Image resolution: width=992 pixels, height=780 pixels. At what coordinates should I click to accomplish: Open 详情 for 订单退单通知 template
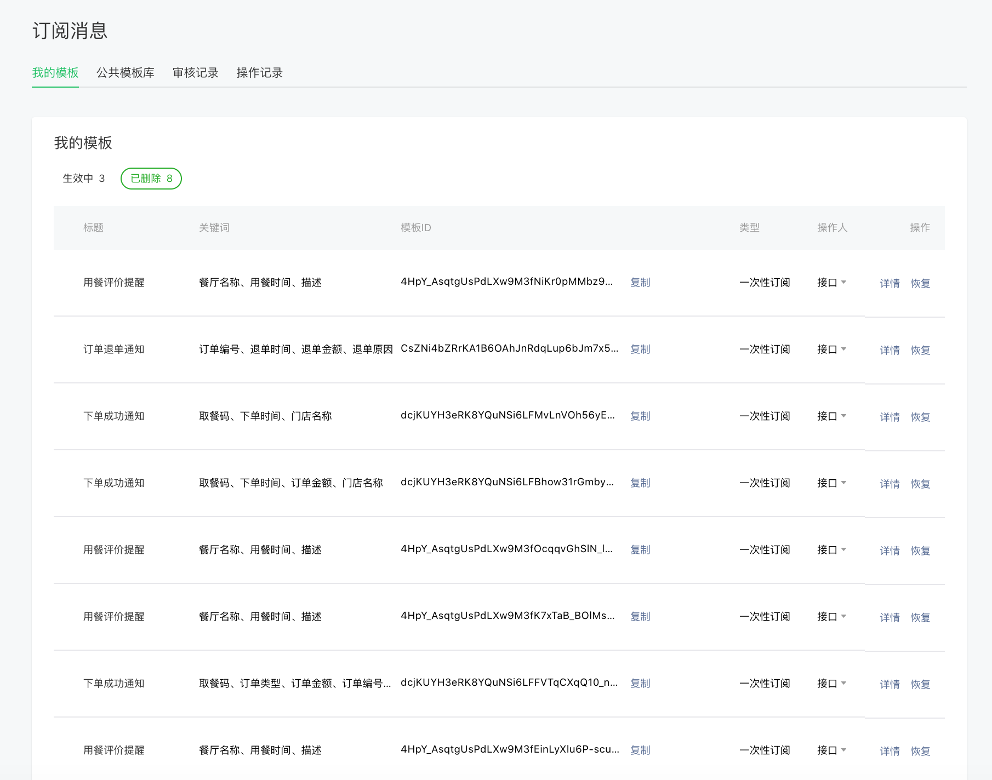tap(890, 351)
